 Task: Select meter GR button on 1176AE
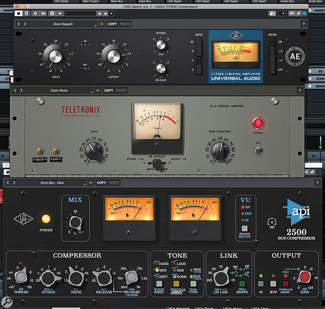(x=273, y=42)
